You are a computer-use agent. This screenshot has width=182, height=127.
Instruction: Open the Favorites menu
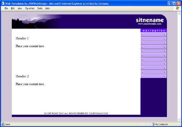(x=30, y=8)
